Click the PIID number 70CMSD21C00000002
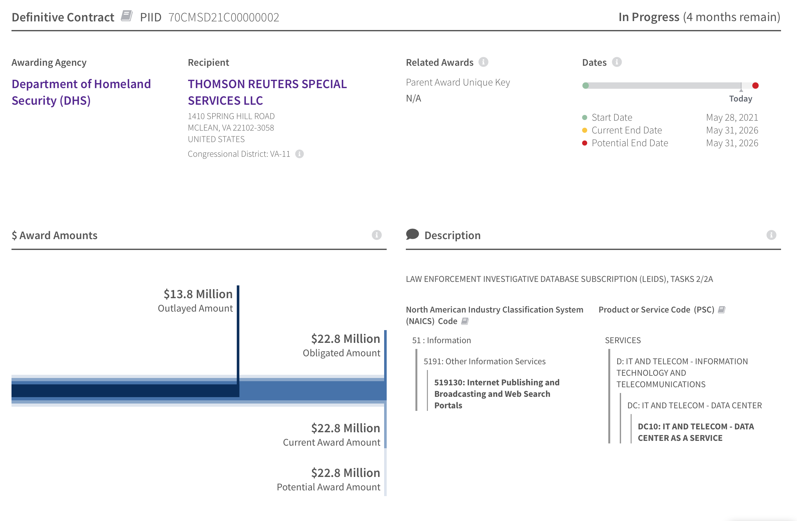Image resolution: width=797 pixels, height=521 pixels. [224, 17]
